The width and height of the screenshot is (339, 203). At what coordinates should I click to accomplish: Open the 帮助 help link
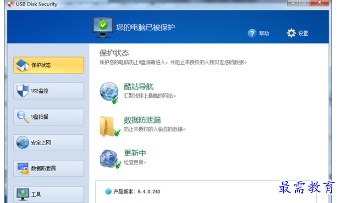(x=264, y=33)
